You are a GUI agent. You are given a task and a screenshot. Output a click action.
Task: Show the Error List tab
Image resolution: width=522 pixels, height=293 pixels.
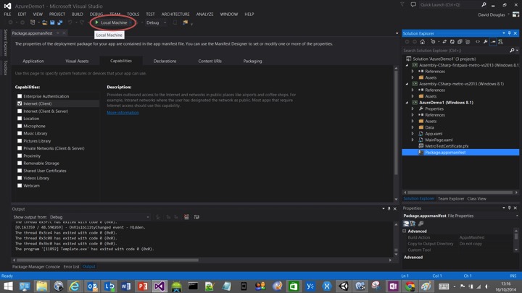[71, 266]
